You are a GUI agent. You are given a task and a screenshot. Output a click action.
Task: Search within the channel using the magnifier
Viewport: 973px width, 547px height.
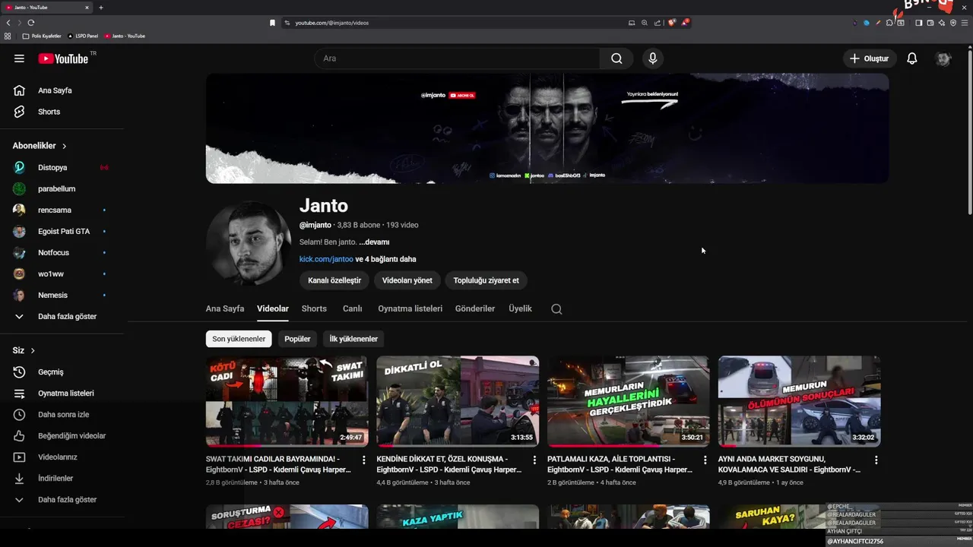click(556, 309)
